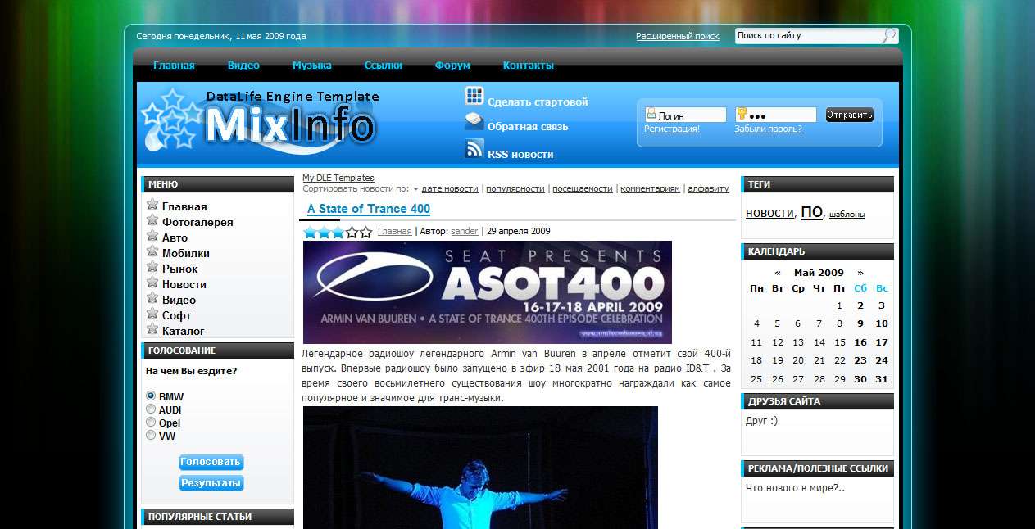This screenshot has width=1035, height=529.
Task: Open 'Музыка' in top navigation
Action: (x=312, y=66)
